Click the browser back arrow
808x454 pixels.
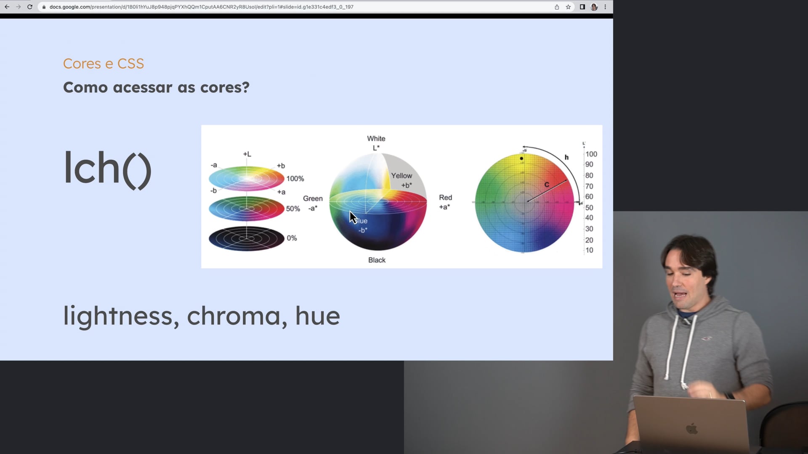tap(7, 7)
